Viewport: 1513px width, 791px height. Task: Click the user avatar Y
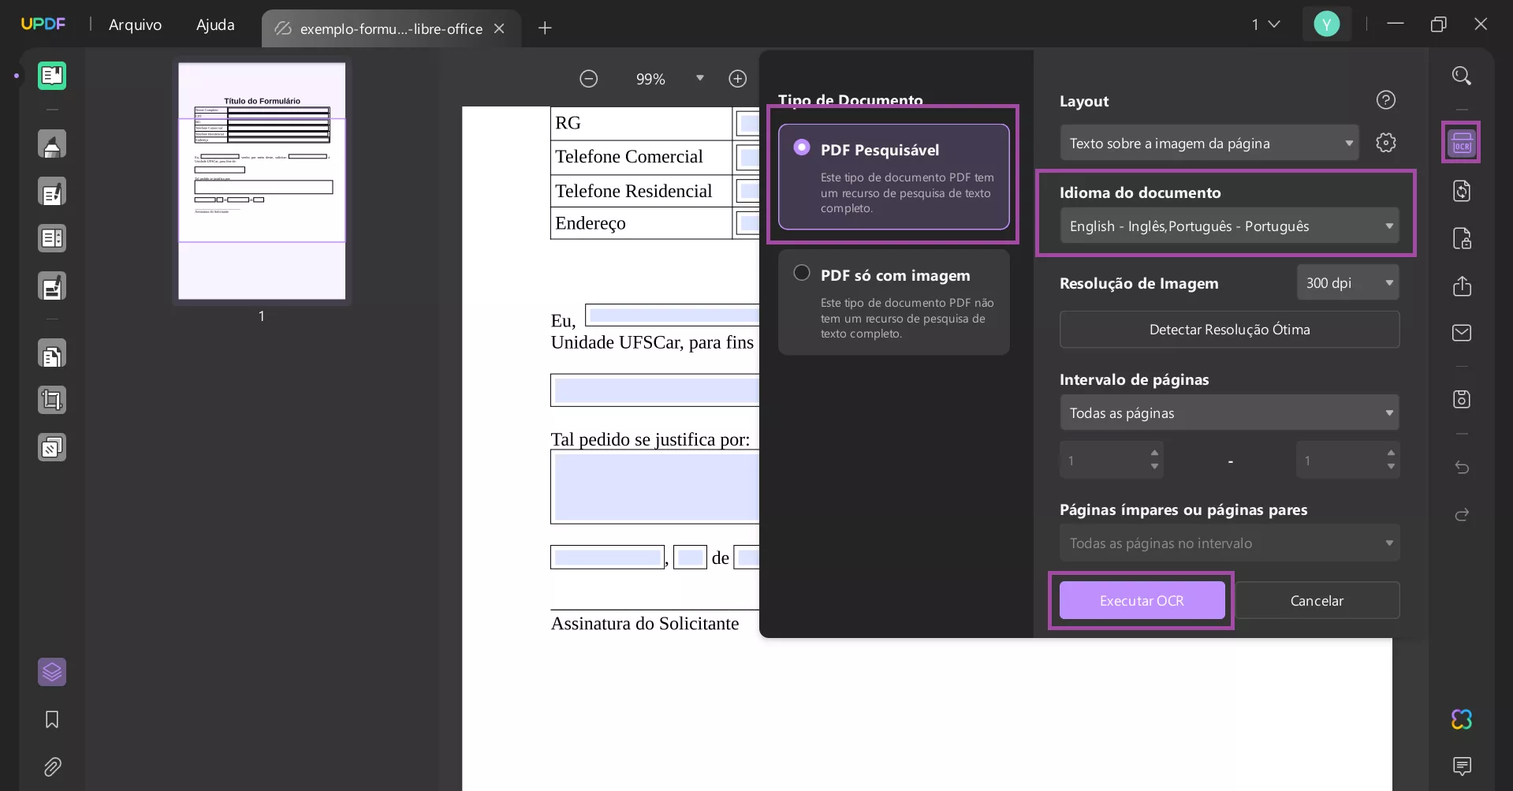(x=1326, y=24)
